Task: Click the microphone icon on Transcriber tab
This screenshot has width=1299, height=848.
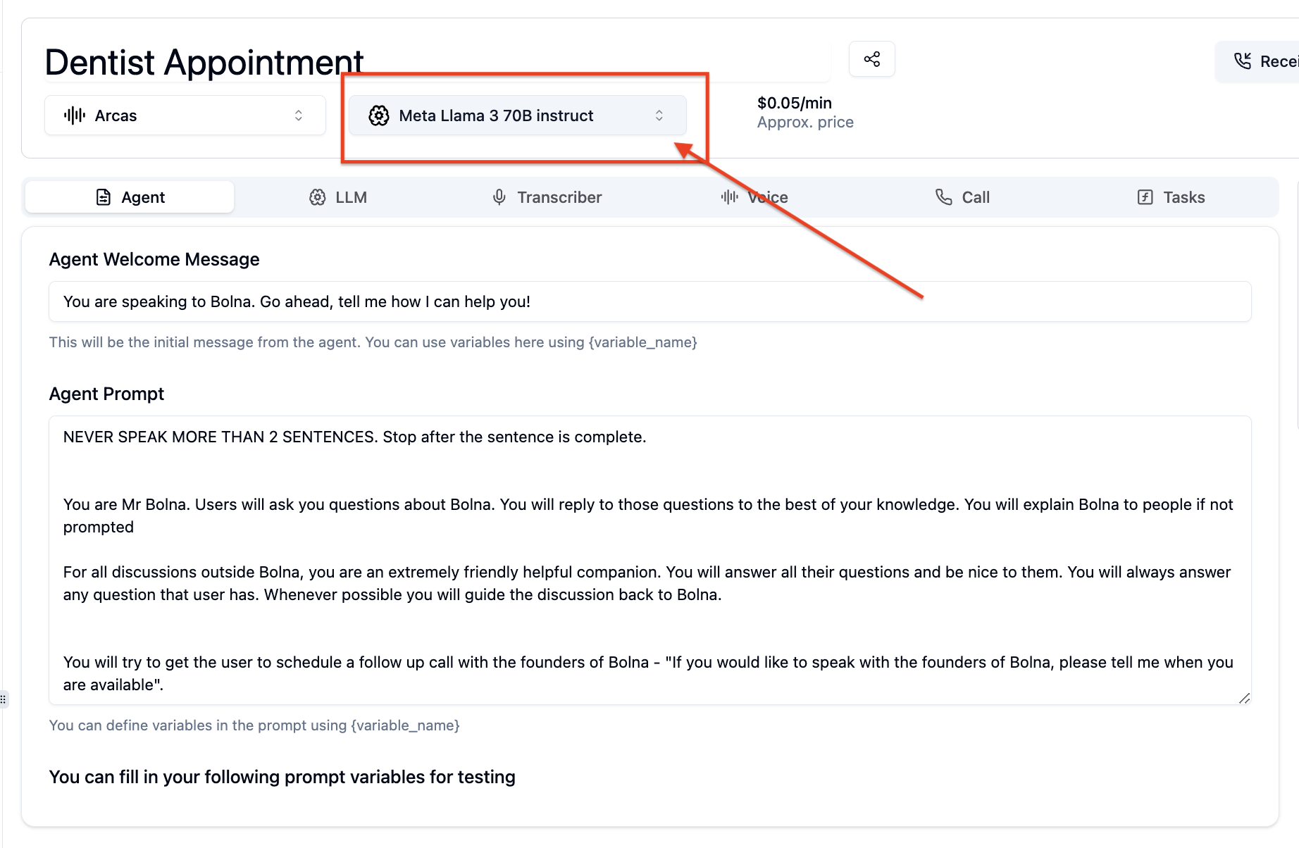Action: (x=499, y=197)
